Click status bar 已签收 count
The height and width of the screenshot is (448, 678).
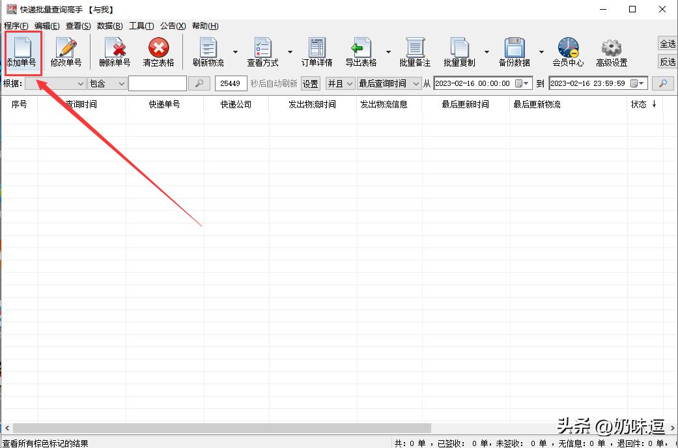pos(464,443)
